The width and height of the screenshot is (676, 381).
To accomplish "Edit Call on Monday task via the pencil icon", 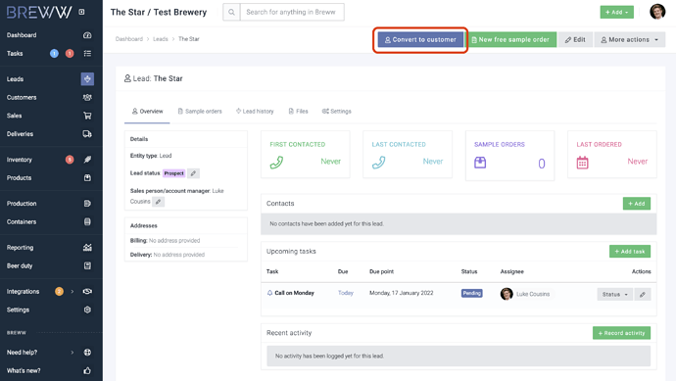I will [643, 295].
